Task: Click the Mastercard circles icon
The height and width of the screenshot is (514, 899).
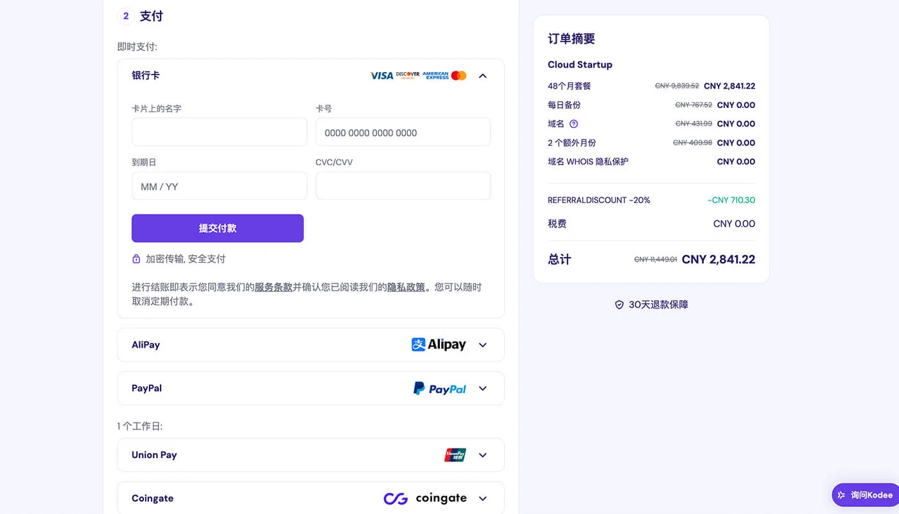Action: pyautogui.click(x=458, y=75)
